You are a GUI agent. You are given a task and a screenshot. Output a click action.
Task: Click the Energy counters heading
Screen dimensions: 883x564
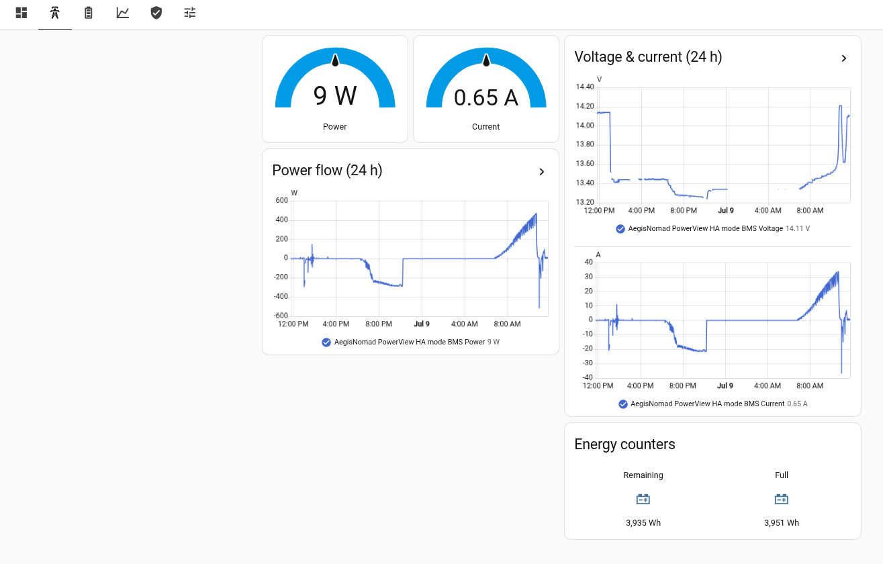pyautogui.click(x=624, y=444)
